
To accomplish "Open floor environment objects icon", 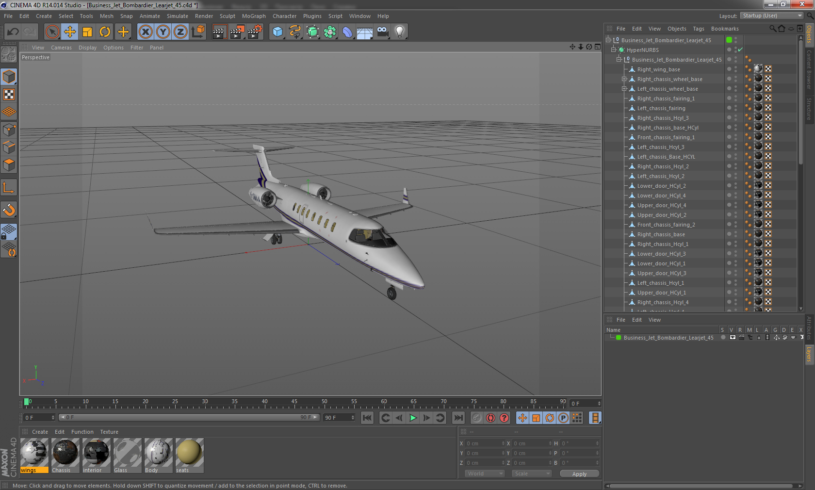I will [365, 32].
